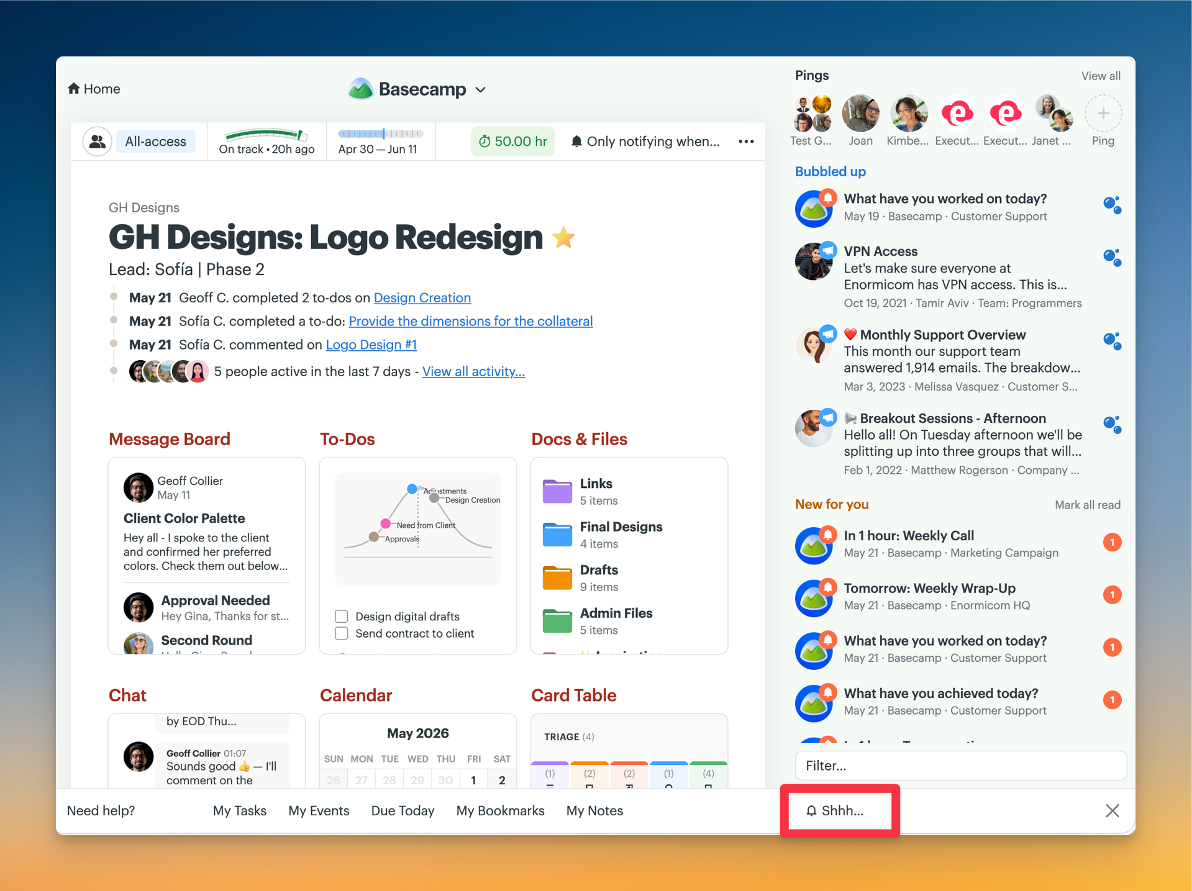
Task: Open My Events
Action: [319, 811]
